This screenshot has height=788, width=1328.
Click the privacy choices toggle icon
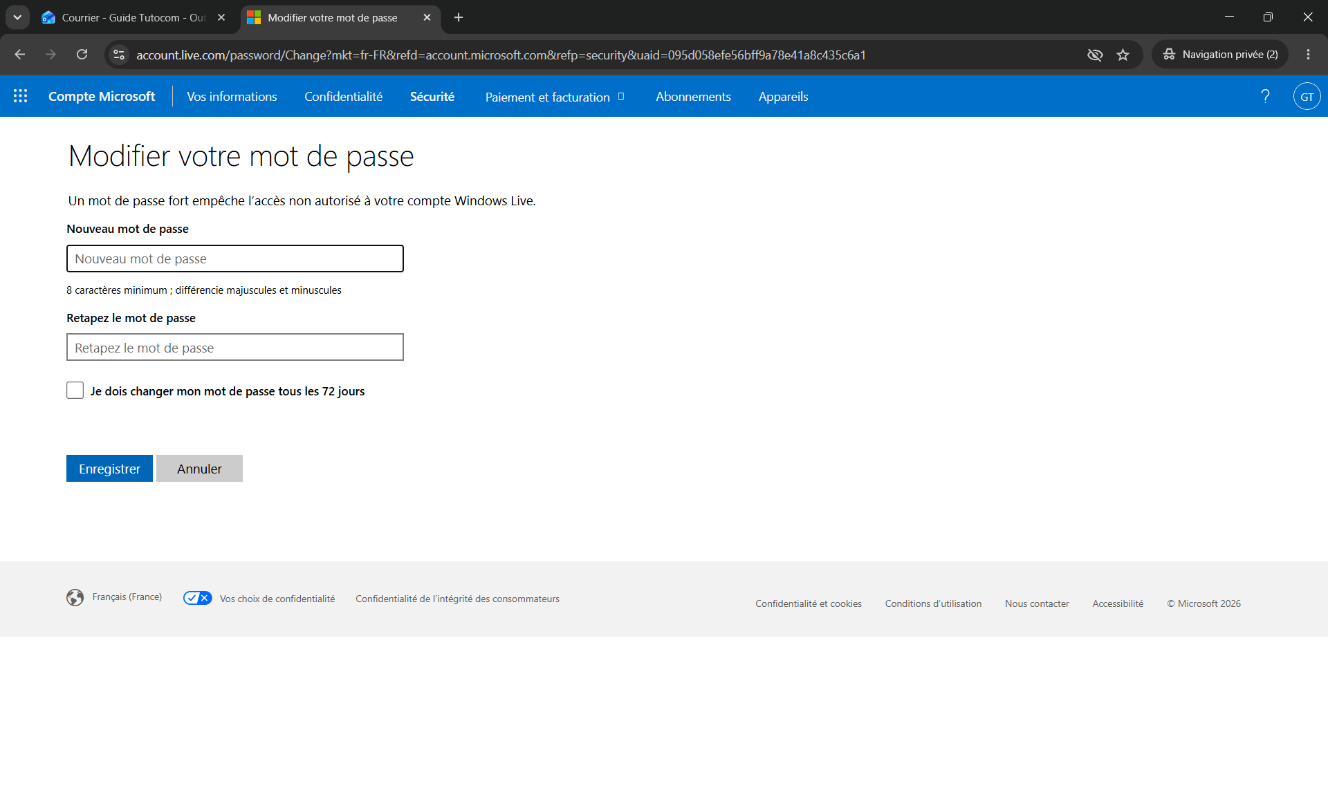pos(197,598)
